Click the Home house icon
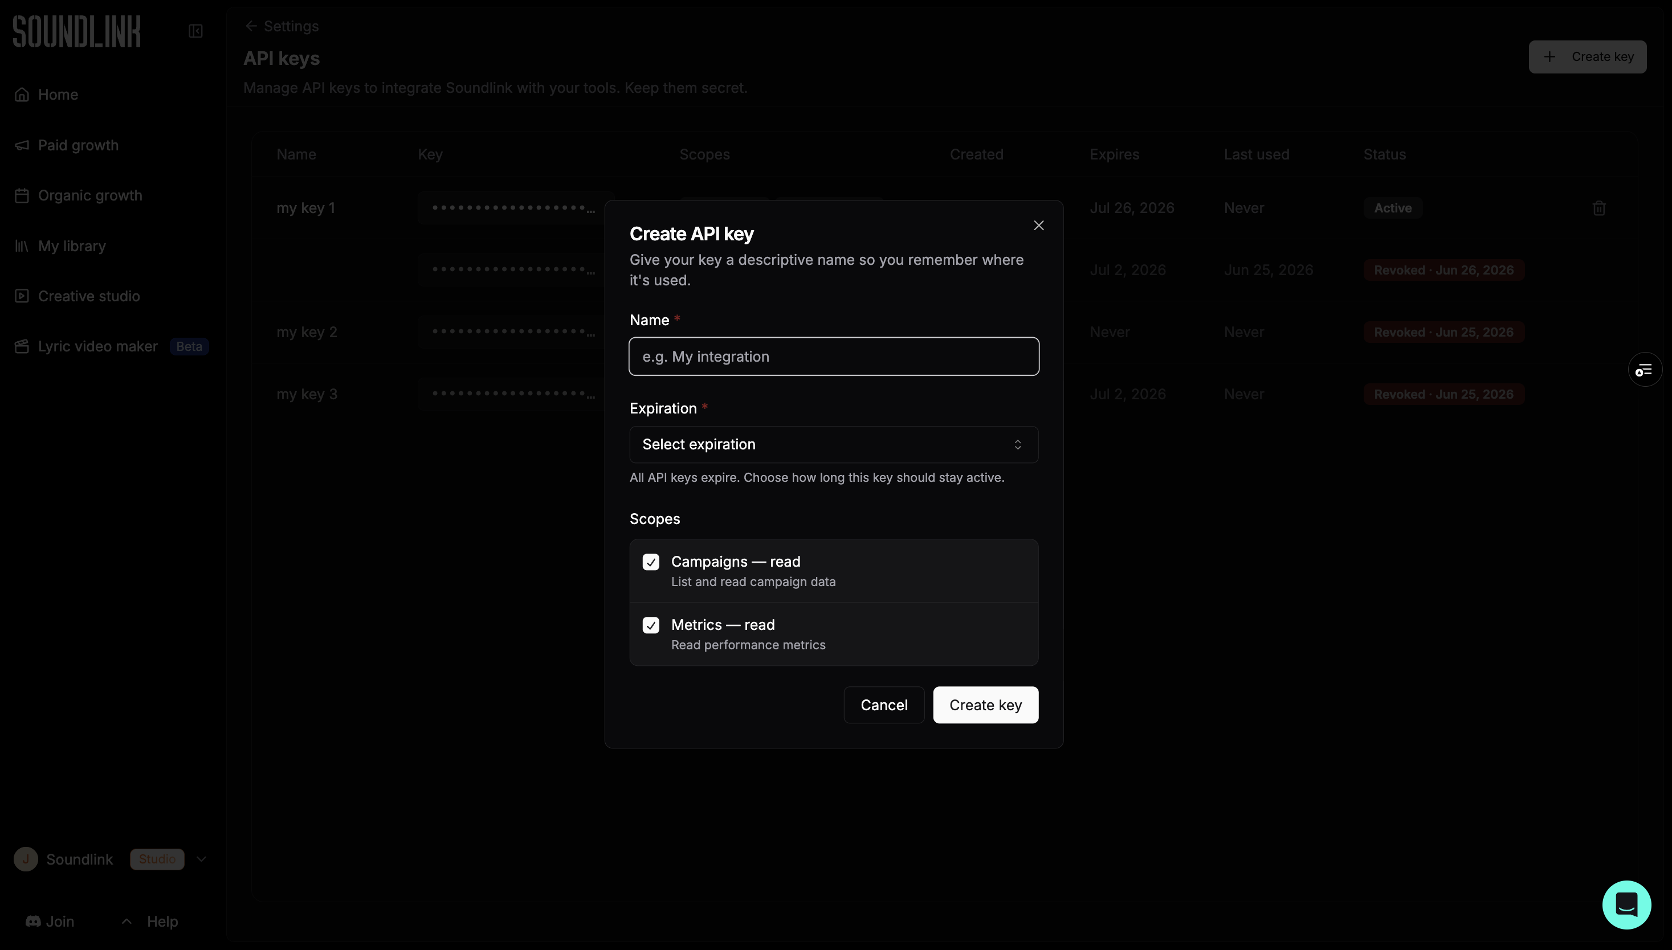Image resolution: width=1672 pixels, height=950 pixels. pos(22,95)
